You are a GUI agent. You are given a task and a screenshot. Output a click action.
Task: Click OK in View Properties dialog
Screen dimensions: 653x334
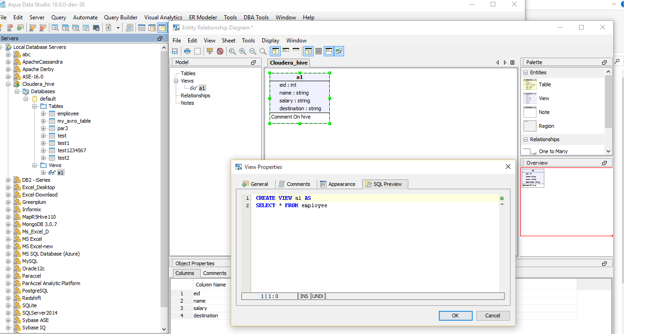coord(456,316)
